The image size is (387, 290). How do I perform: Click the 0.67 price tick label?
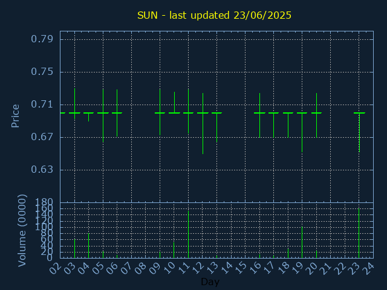[x=42, y=137]
